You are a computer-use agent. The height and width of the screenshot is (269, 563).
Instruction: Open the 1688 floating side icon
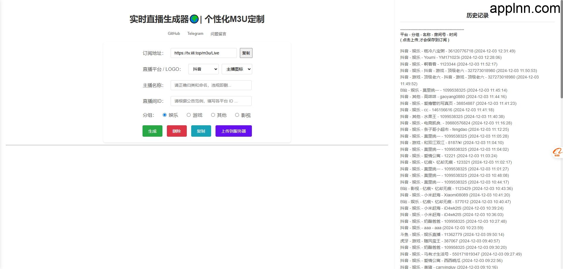(557, 153)
